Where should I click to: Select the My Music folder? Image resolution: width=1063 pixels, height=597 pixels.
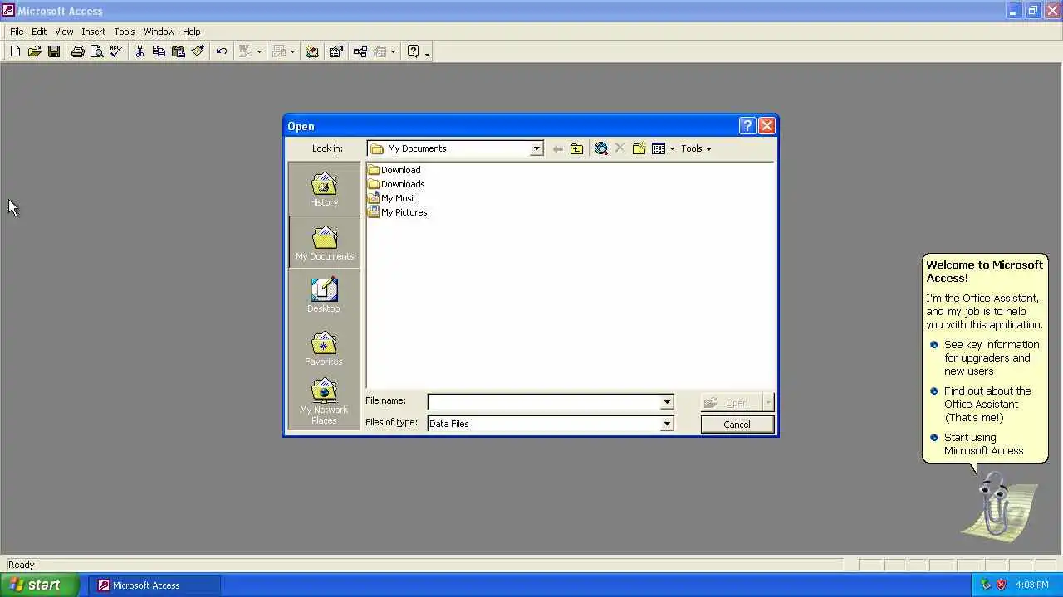[393, 198]
